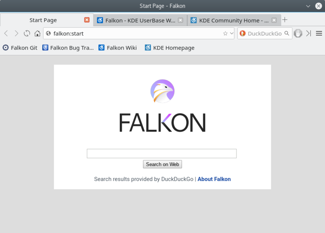Toggle the sidebar/tab list arrow icon
This screenshot has height=233, width=325.
(x=309, y=33)
